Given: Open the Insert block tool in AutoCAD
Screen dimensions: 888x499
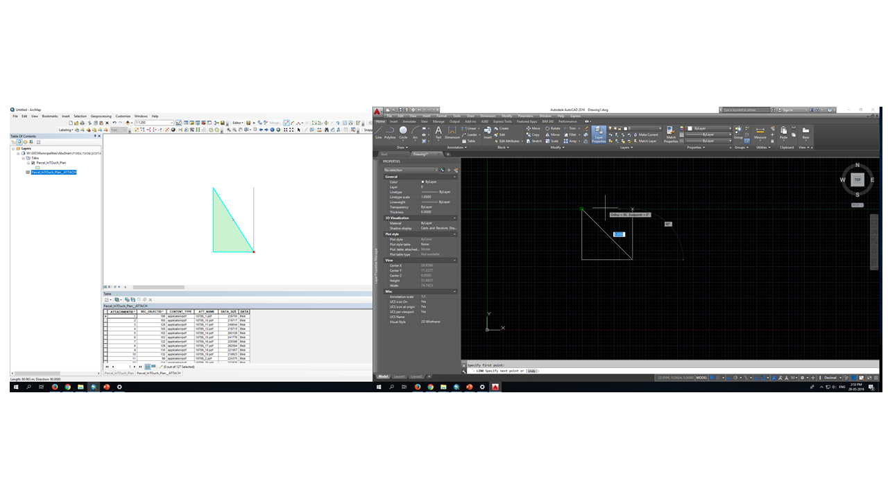Looking at the screenshot, I should pos(488,132).
